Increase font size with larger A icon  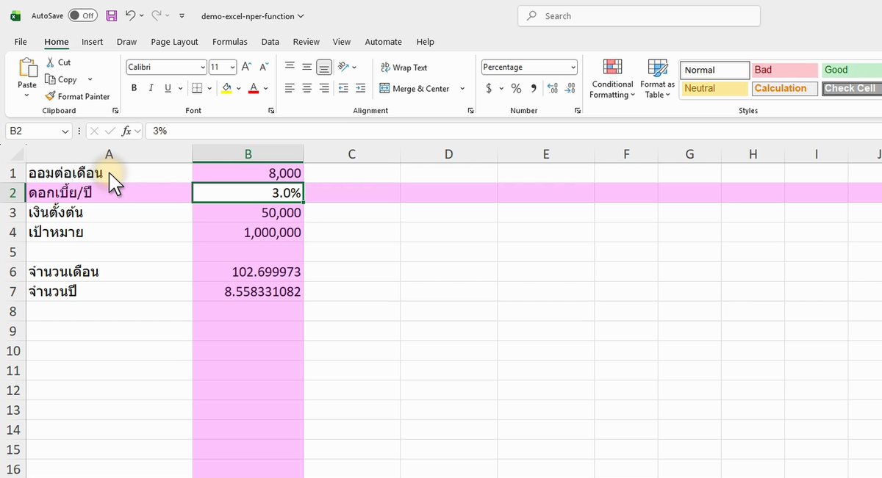click(x=247, y=67)
